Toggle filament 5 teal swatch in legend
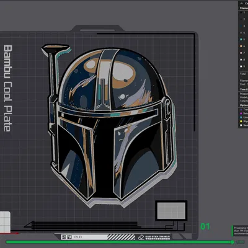Screen dimensions: 248x248 click(241, 40)
